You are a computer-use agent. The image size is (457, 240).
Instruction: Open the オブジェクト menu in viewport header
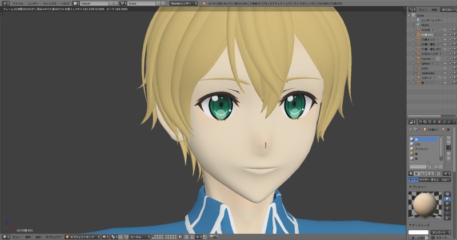point(54,237)
